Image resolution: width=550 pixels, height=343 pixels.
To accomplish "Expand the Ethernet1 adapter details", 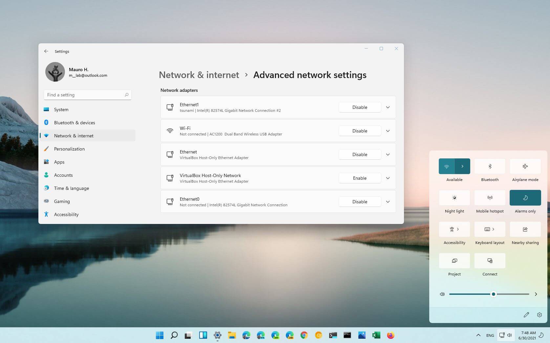I will click(x=388, y=107).
